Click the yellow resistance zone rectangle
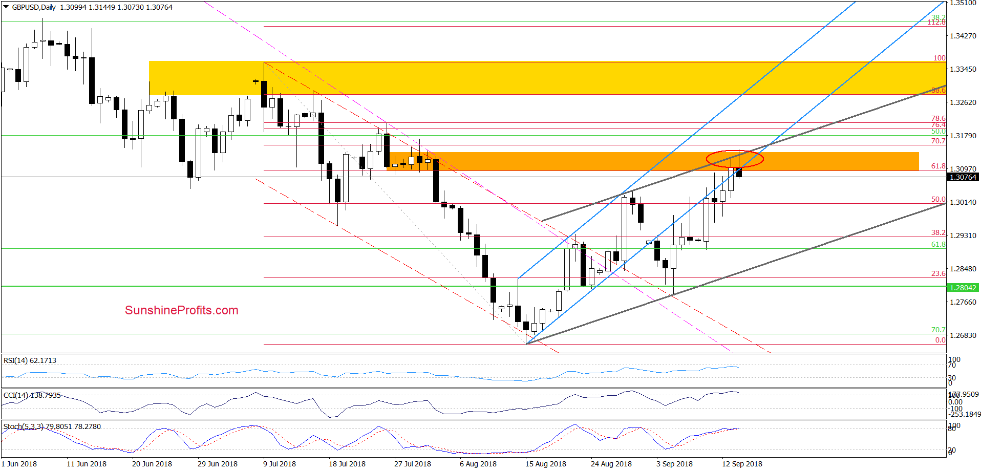981x471 pixels. point(547,78)
